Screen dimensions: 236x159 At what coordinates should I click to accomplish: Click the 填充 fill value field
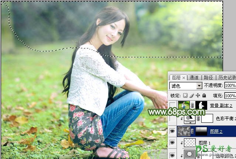(230, 95)
